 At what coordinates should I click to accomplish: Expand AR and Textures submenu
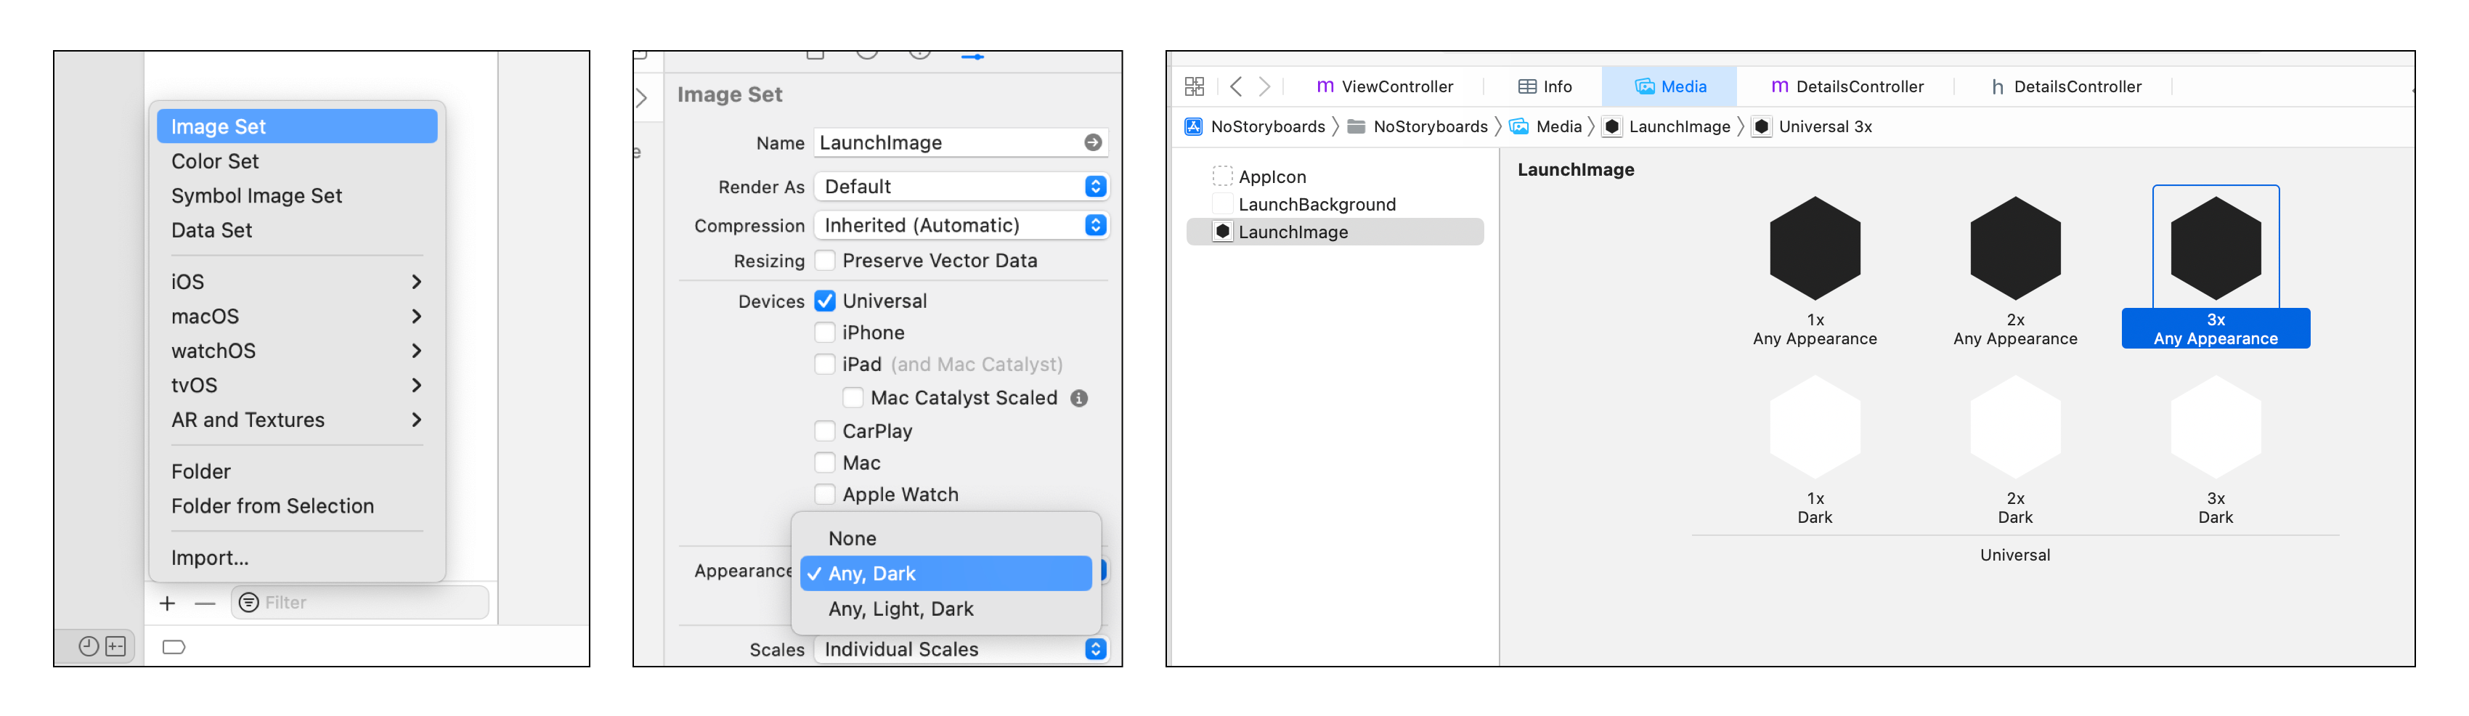(x=297, y=420)
